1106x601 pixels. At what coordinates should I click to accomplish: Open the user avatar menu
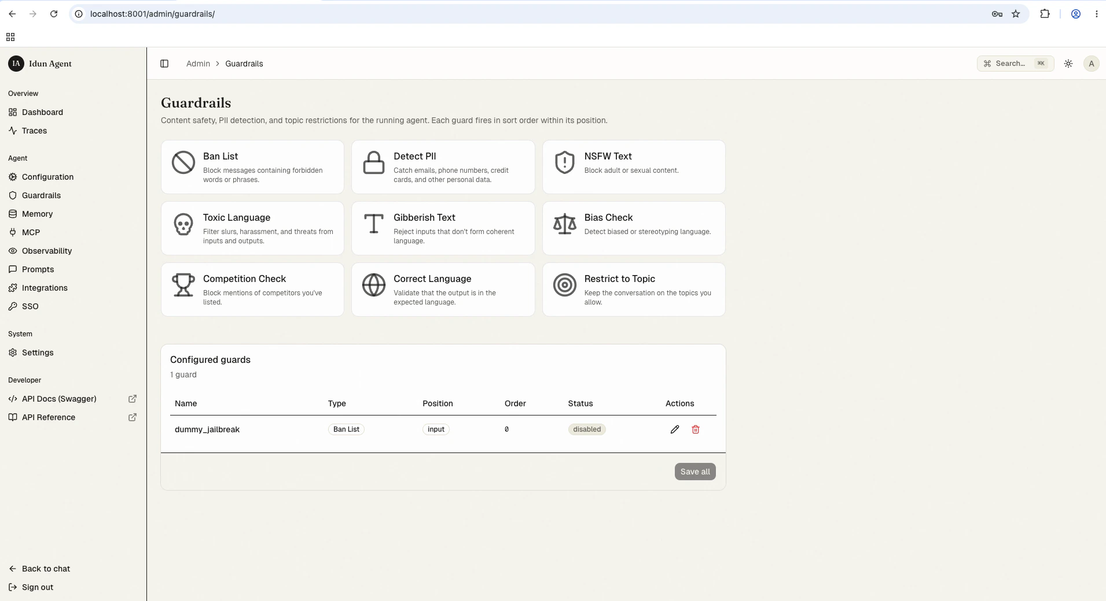(x=1092, y=64)
